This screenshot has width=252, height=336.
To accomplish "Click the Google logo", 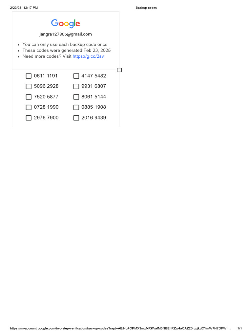I will 66,24.
